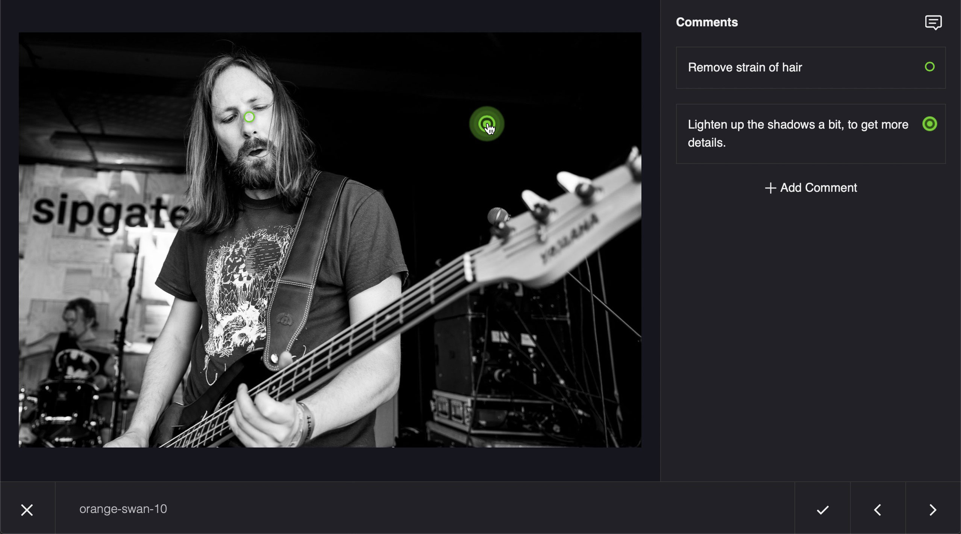The image size is (961, 534).
Task: Click the plus icon beside Add Comment
Action: coord(770,188)
